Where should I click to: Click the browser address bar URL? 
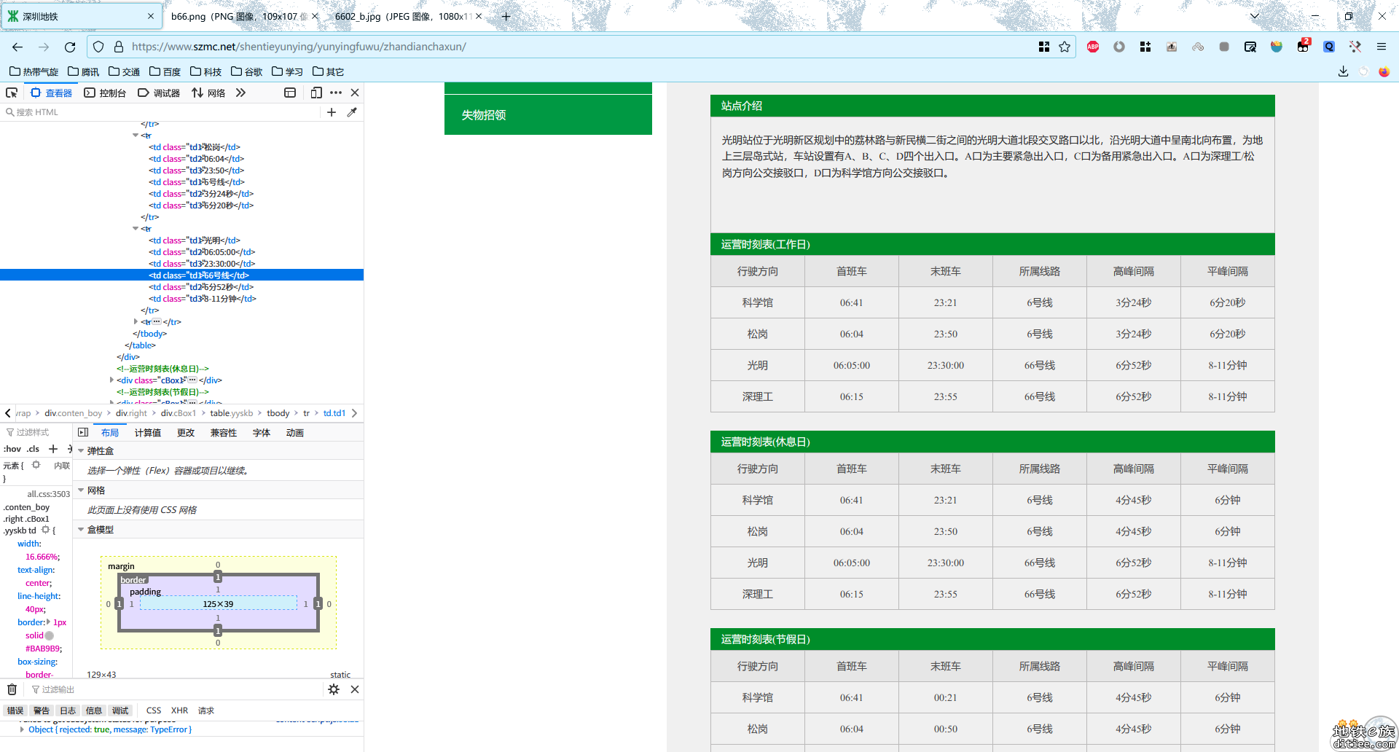299,47
